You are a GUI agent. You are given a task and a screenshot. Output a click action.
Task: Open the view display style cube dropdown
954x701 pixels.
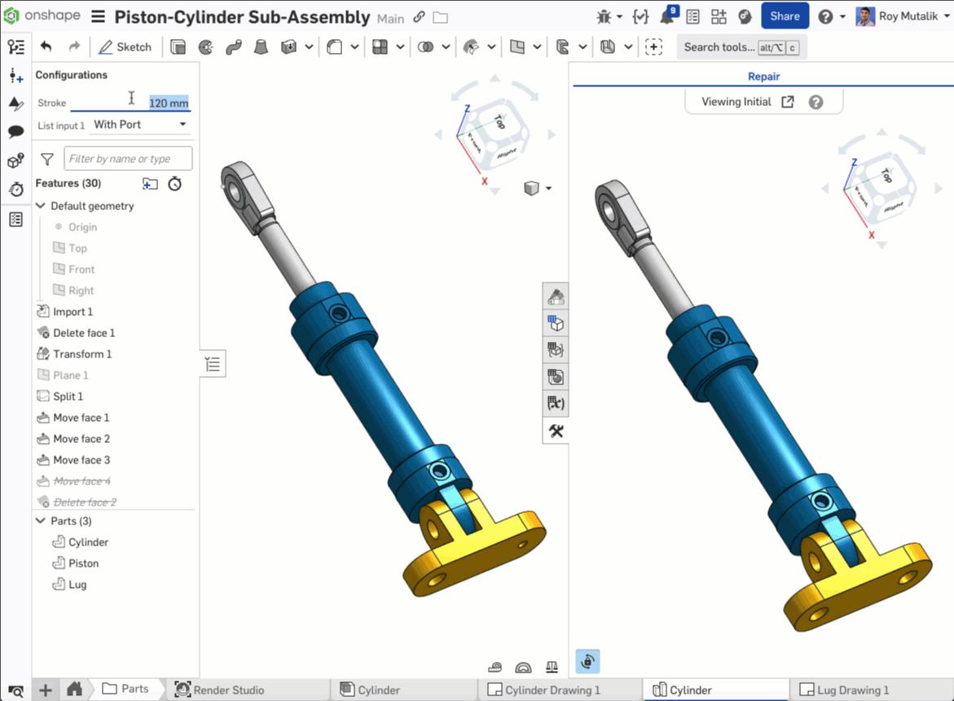pyautogui.click(x=537, y=189)
